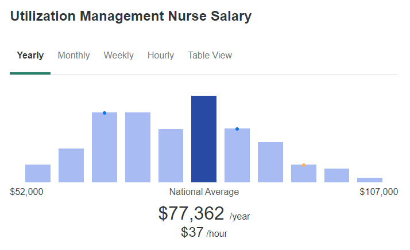This screenshot has width=410, height=250.
Task: Click the orange dot on the histogram
Action: point(304,165)
